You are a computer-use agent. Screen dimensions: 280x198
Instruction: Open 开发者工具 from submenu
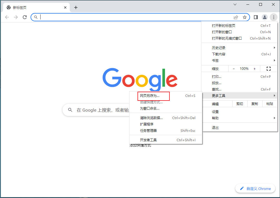166,140
